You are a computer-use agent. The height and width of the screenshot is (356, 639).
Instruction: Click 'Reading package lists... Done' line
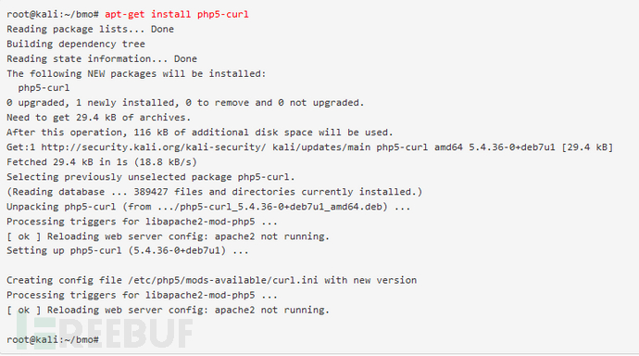point(90,30)
